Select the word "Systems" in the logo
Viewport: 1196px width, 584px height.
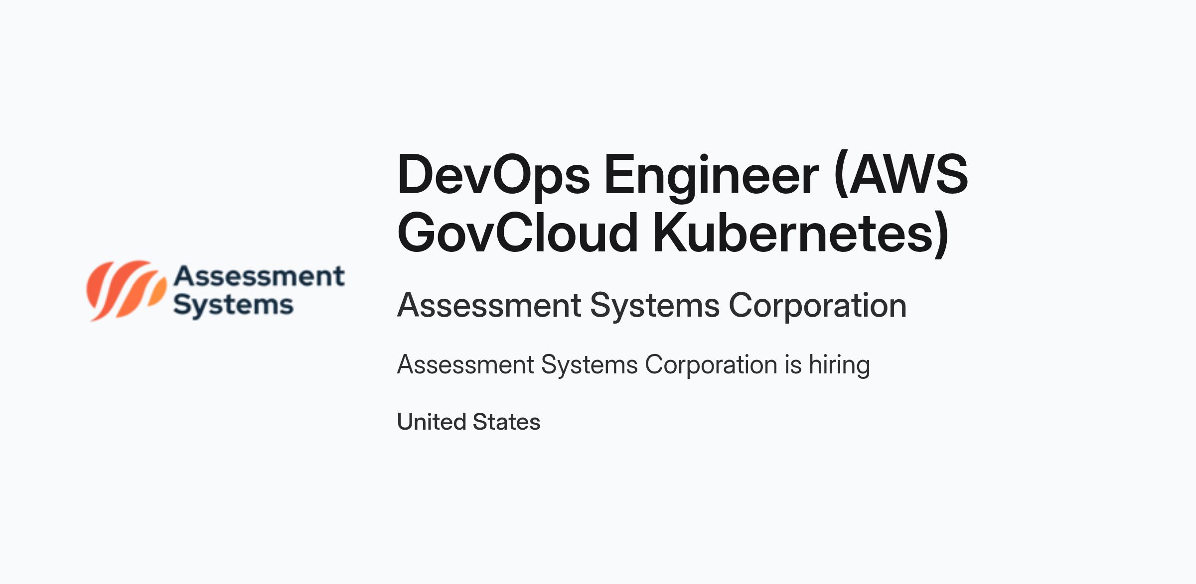[x=233, y=305]
